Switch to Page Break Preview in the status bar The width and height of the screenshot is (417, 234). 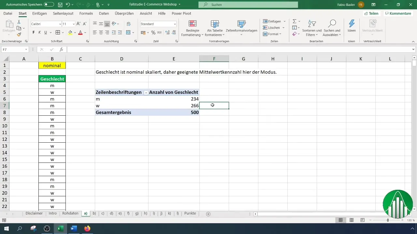click(x=362, y=220)
